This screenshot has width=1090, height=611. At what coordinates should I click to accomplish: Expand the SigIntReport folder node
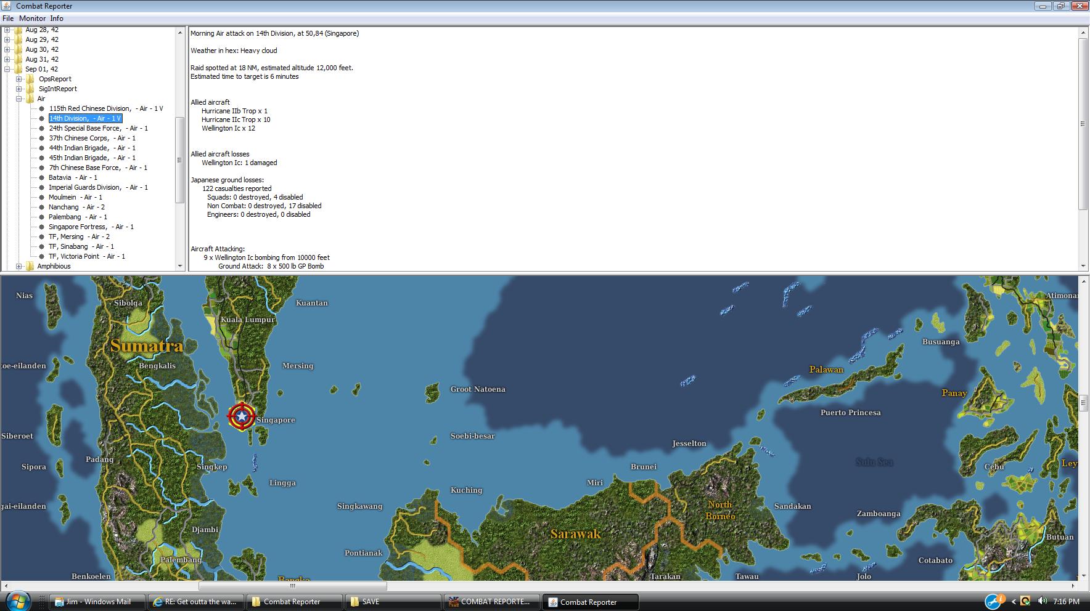click(19, 89)
